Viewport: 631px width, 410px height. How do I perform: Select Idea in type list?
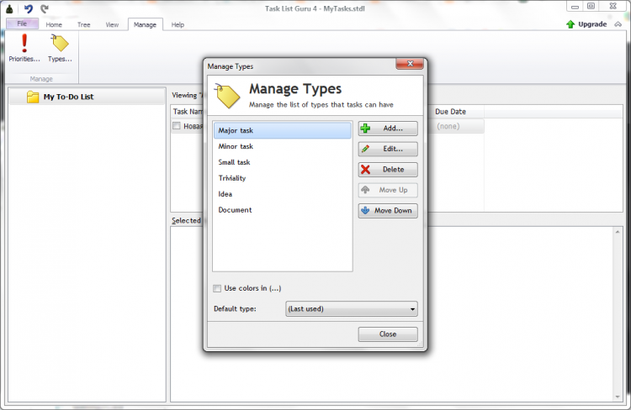[283, 194]
